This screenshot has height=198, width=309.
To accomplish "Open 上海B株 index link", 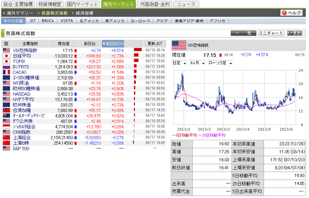I will [21, 143].
